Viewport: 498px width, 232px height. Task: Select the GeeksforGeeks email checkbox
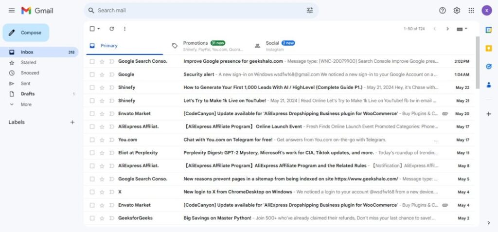pyautogui.click(x=92, y=218)
